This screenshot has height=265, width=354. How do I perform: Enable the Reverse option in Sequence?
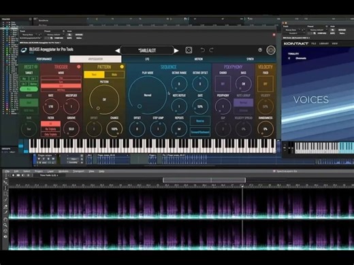click(200, 121)
